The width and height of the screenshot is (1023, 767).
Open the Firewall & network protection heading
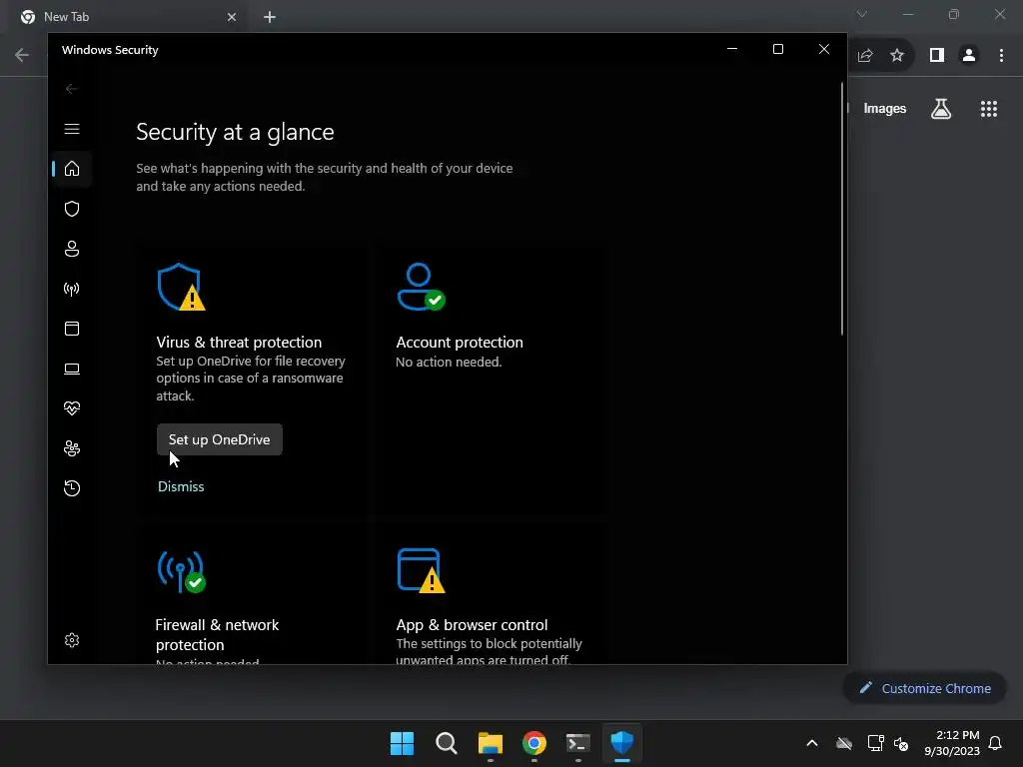pyautogui.click(x=217, y=634)
